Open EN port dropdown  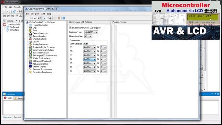coord(89,55)
